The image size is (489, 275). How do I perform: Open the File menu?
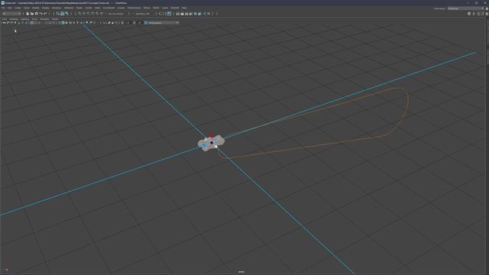click(x=3, y=8)
